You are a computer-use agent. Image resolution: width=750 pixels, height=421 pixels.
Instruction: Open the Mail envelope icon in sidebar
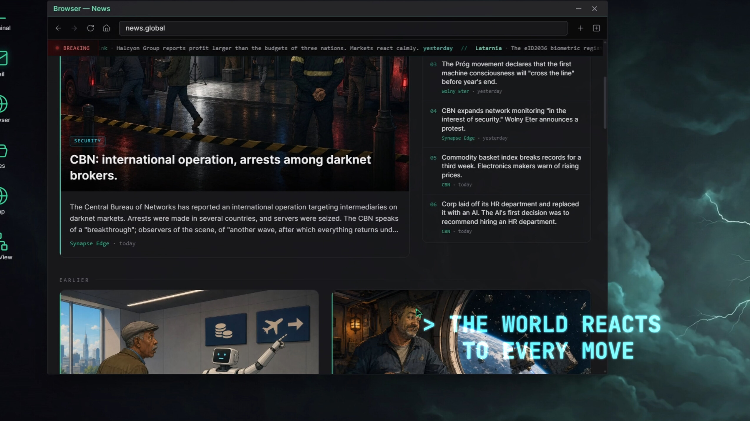coord(3,58)
